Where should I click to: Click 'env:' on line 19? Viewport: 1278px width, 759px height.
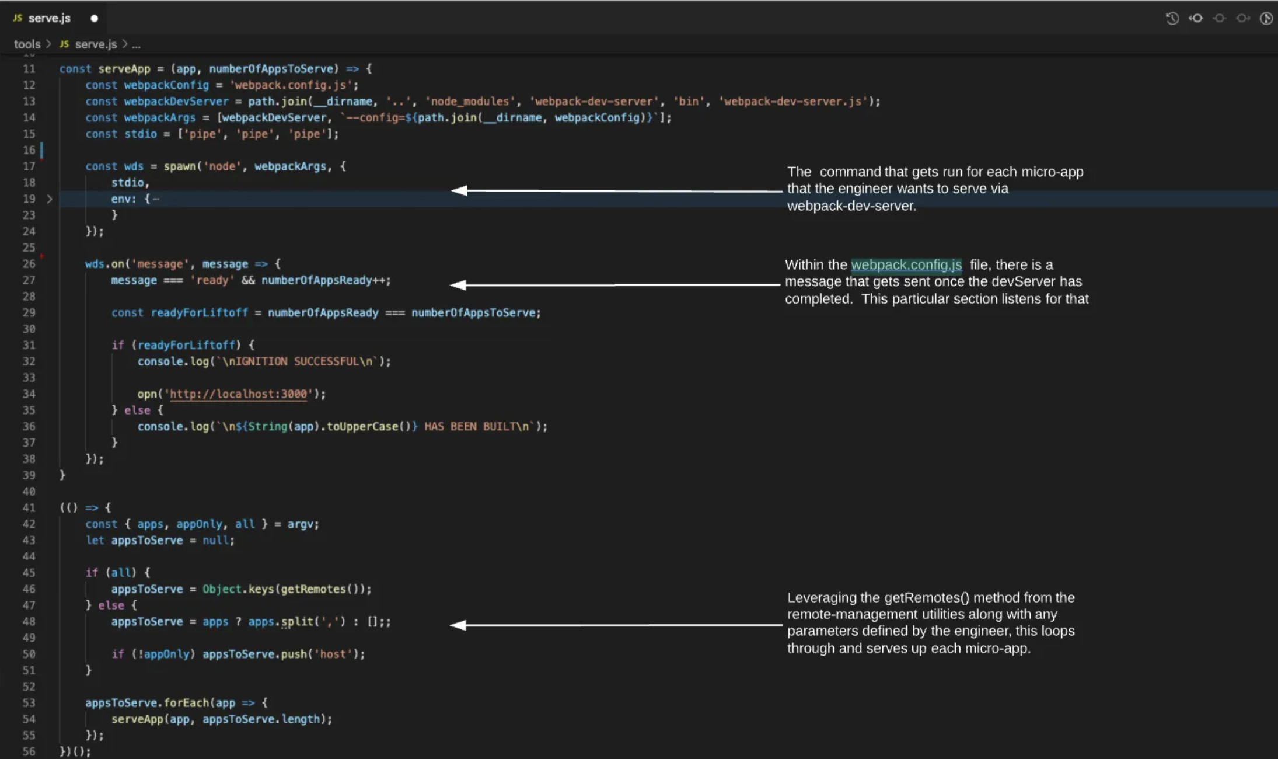tap(124, 199)
